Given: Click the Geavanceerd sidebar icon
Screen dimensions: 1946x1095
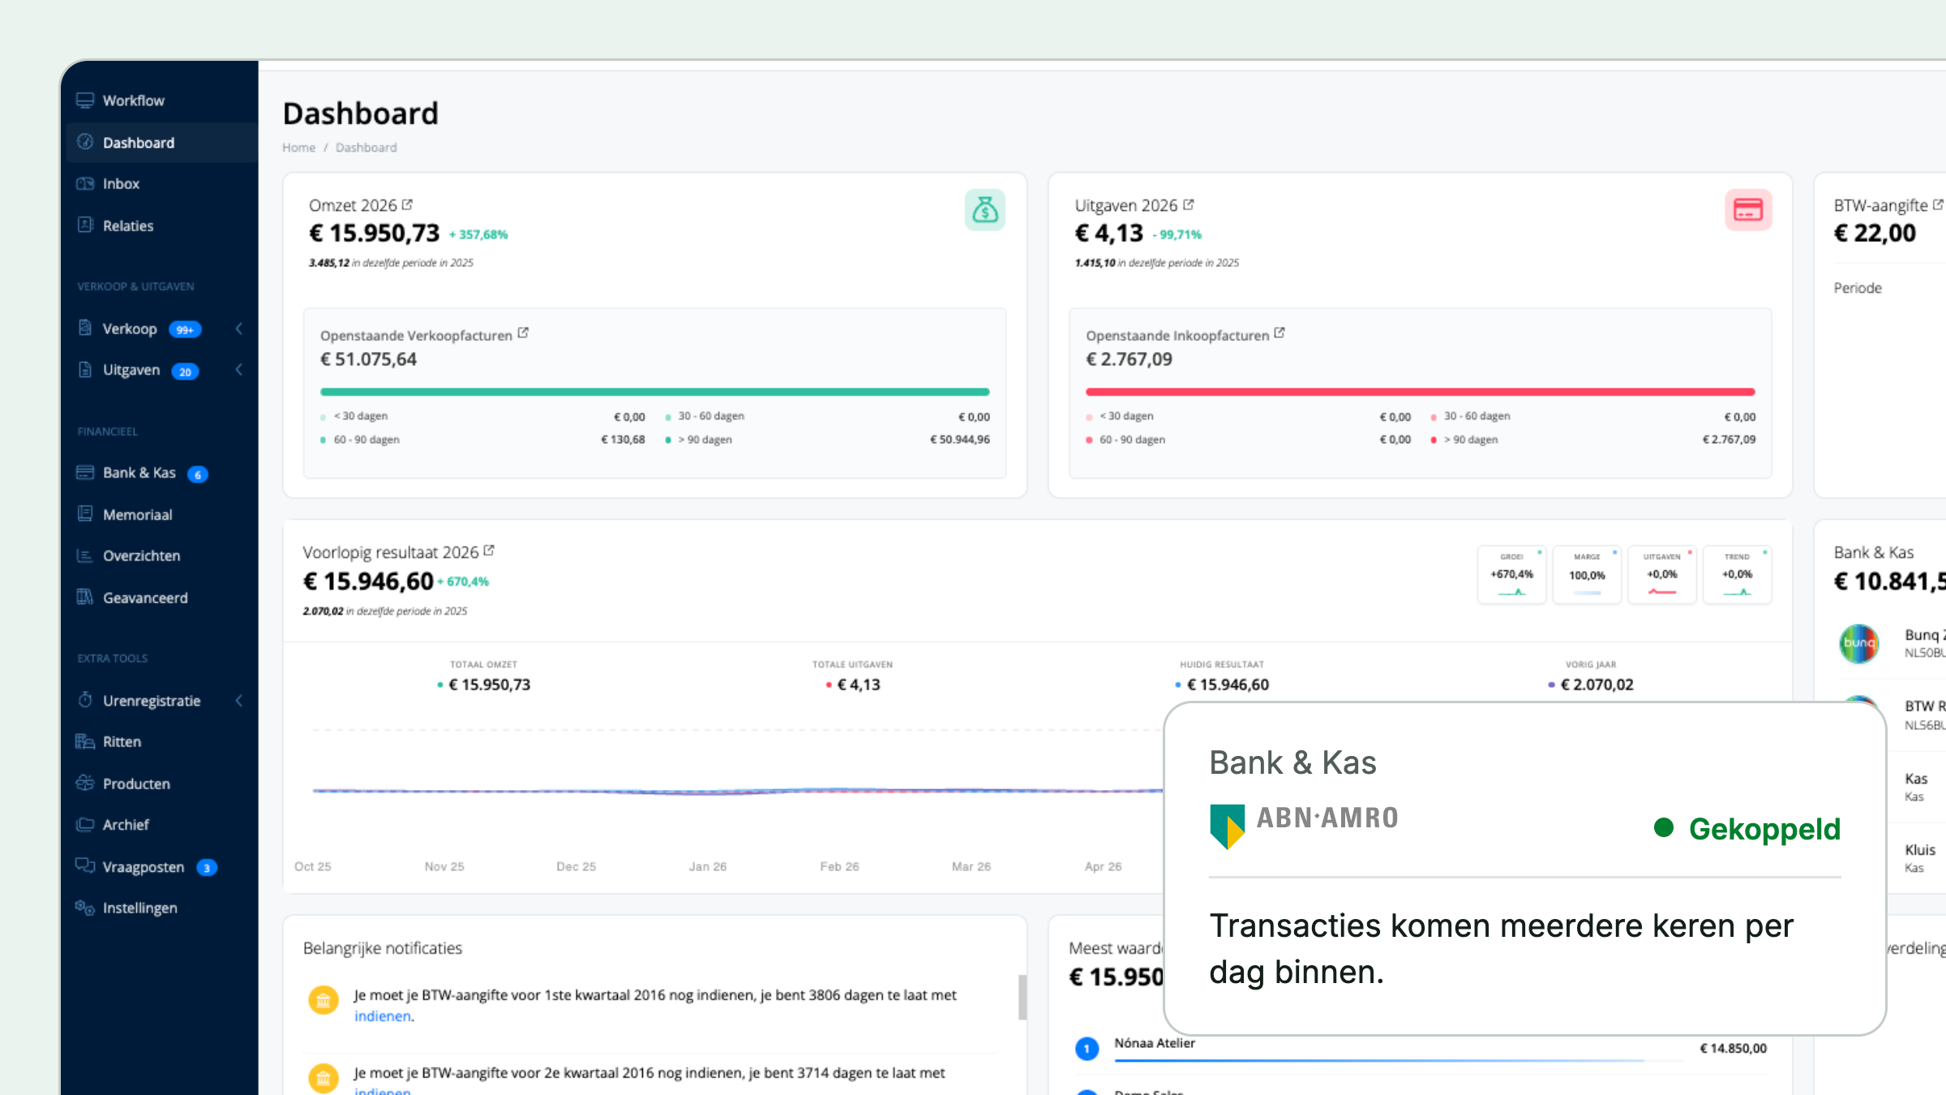Looking at the screenshot, I should (x=85, y=597).
